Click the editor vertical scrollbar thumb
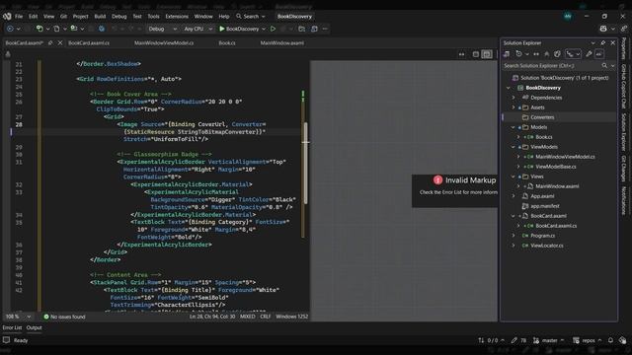 (306, 163)
